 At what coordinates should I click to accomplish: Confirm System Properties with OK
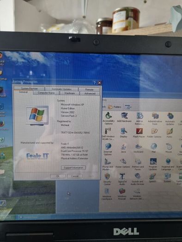click(58, 176)
